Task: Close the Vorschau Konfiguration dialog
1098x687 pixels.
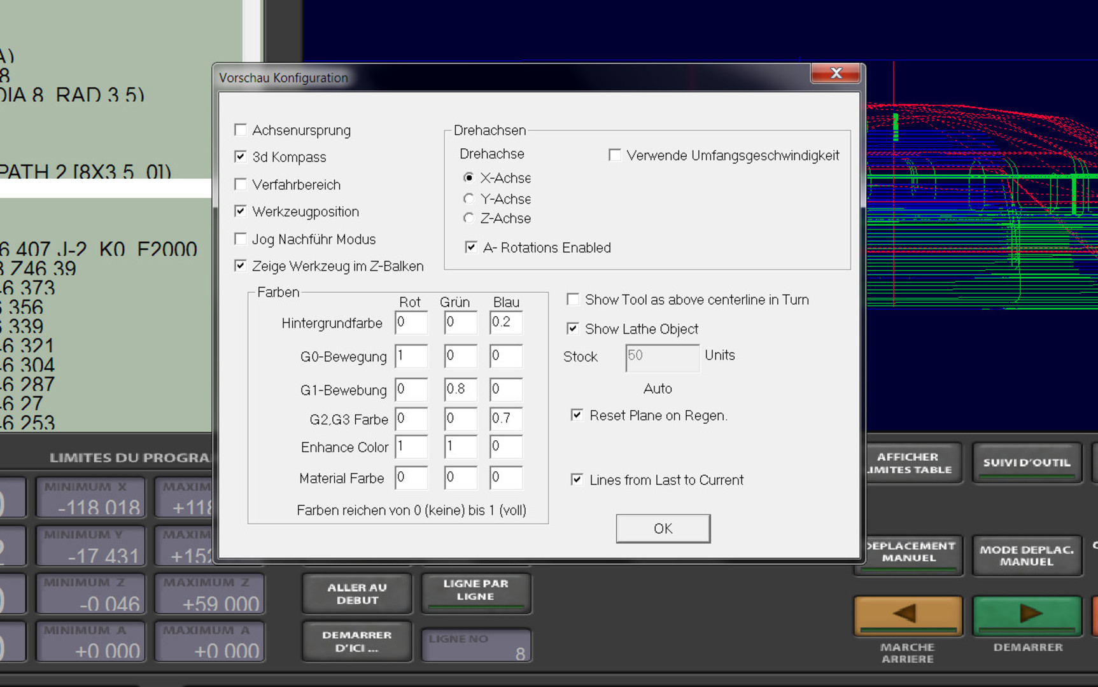Action: pos(836,74)
